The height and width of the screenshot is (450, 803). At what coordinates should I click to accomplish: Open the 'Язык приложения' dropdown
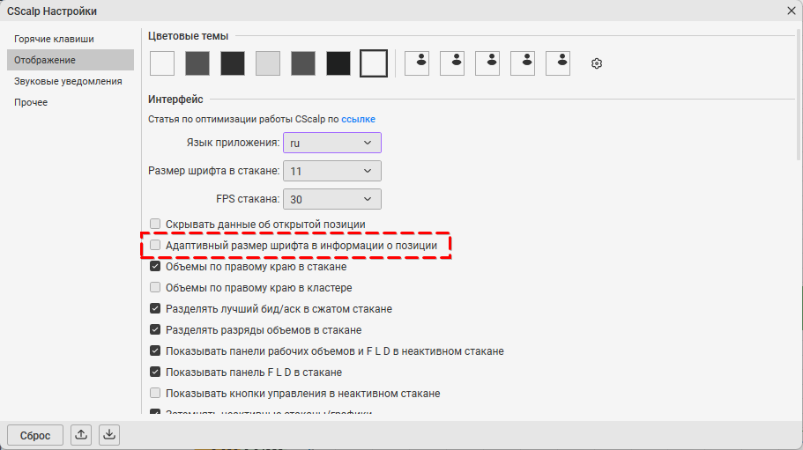[331, 143]
